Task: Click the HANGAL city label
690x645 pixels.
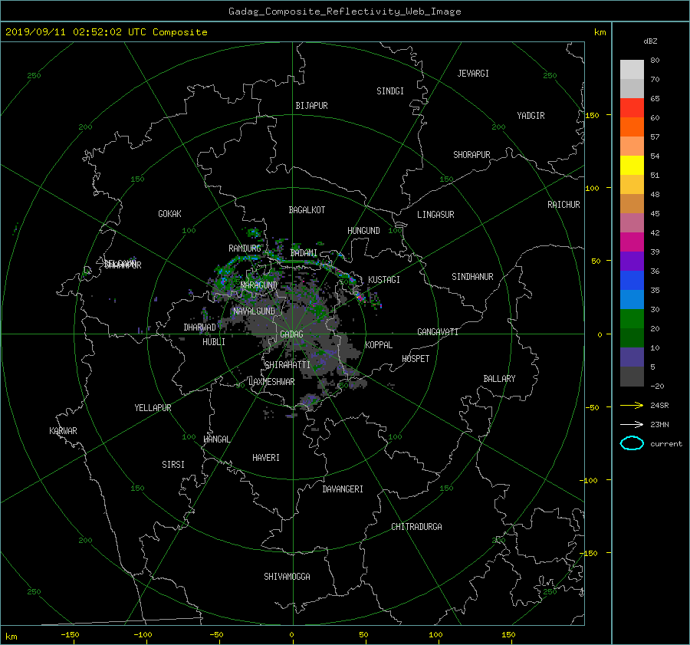Action: coord(216,439)
